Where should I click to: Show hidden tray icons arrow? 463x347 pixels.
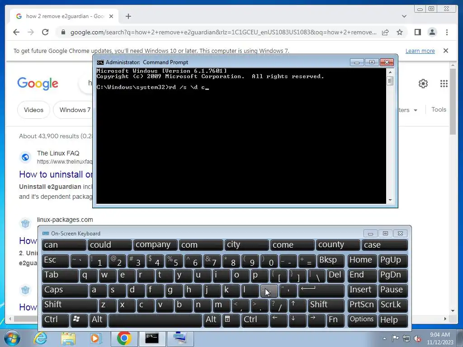[x=384, y=338]
